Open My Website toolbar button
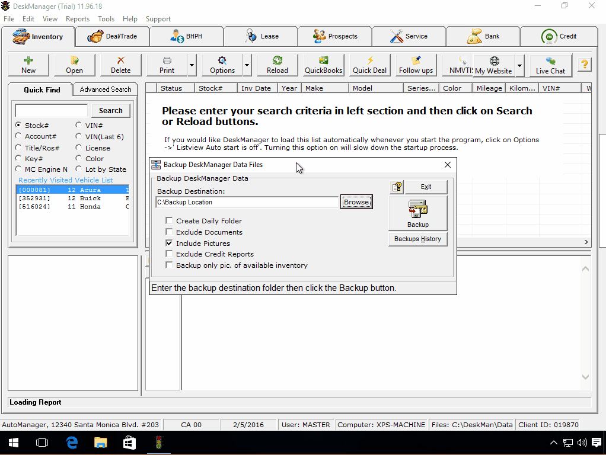 (494, 65)
